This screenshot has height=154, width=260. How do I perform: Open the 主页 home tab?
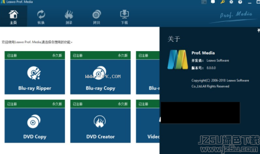13,17
